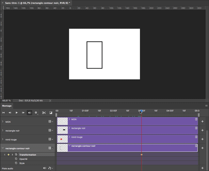209x171 pixels.
Task: Select Sans titre-1 document tab
Action: click(37, 3)
